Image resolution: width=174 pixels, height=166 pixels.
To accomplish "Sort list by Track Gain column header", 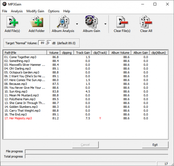I will tap(83, 52).
